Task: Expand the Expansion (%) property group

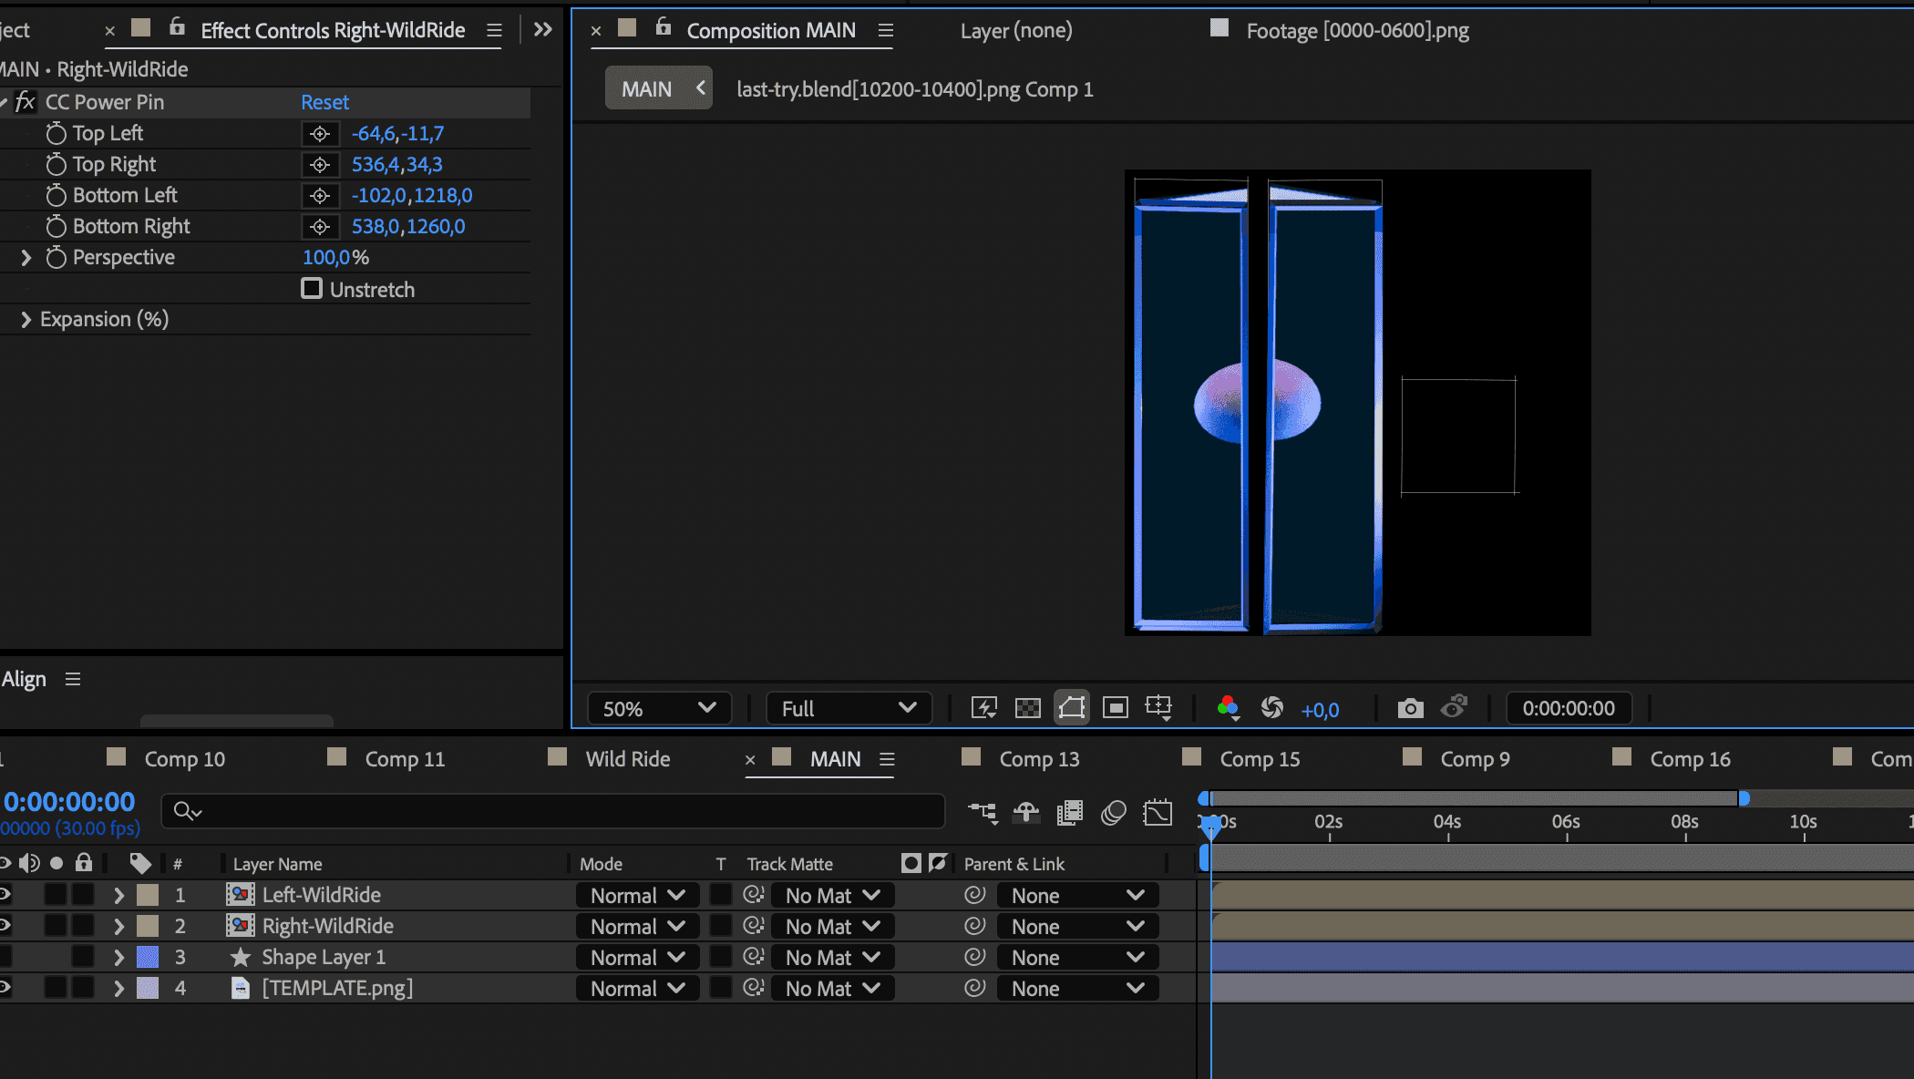Action: pyautogui.click(x=26, y=320)
